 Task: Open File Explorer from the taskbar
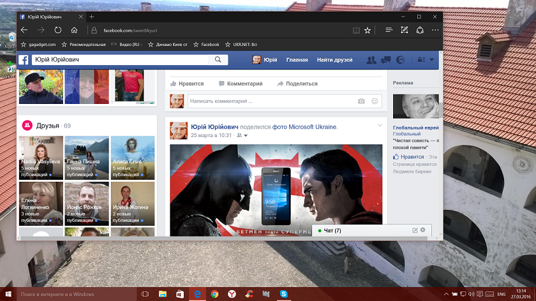click(x=162, y=294)
